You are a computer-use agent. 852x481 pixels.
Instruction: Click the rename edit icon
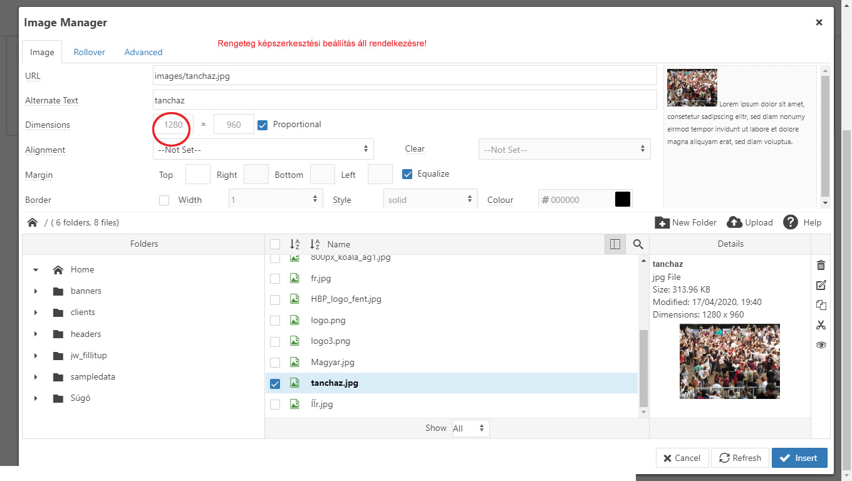click(x=821, y=285)
